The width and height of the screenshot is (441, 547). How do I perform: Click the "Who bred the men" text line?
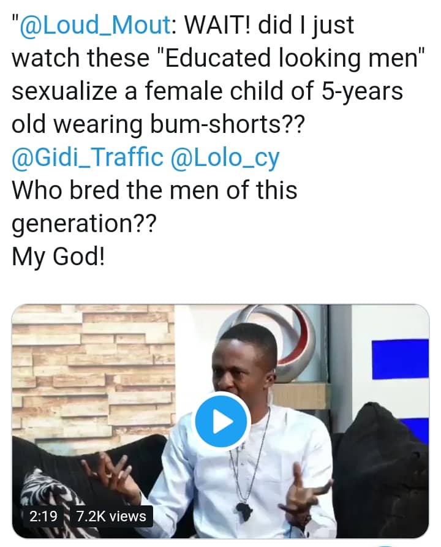click(154, 191)
